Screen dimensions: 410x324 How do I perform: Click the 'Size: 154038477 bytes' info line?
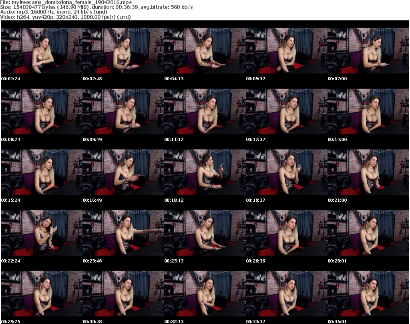[x=96, y=7]
